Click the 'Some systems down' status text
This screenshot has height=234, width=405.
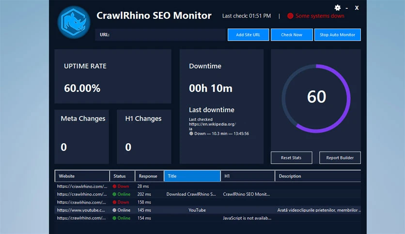(320, 16)
